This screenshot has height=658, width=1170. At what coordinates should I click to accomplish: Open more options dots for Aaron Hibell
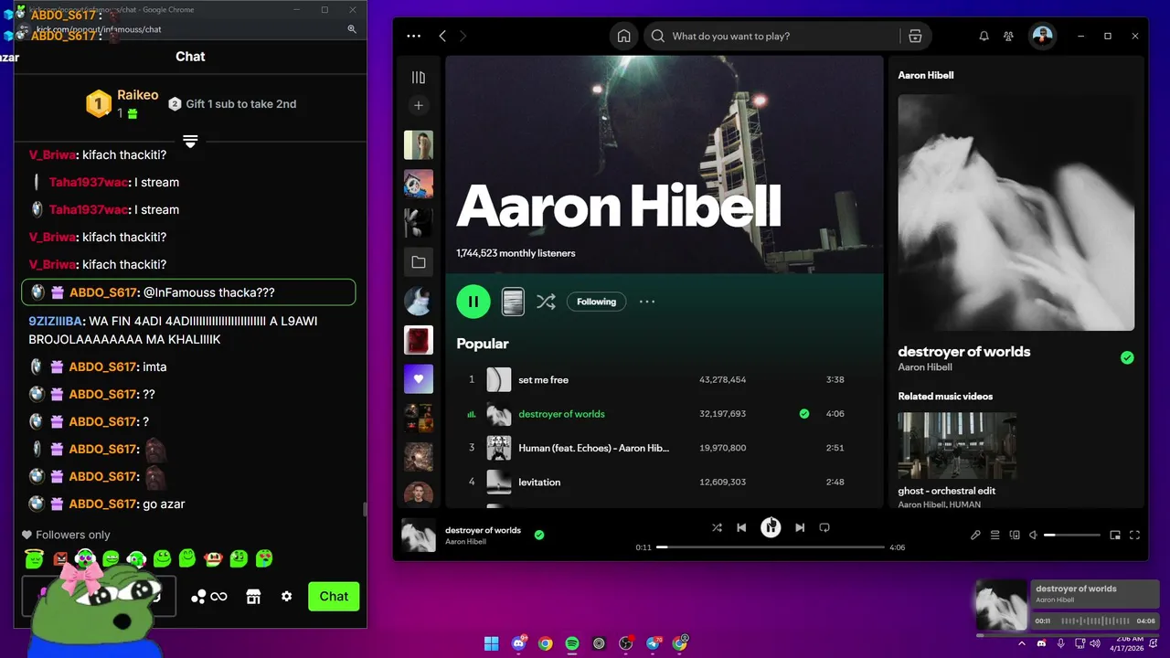click(x=647, y=302)
